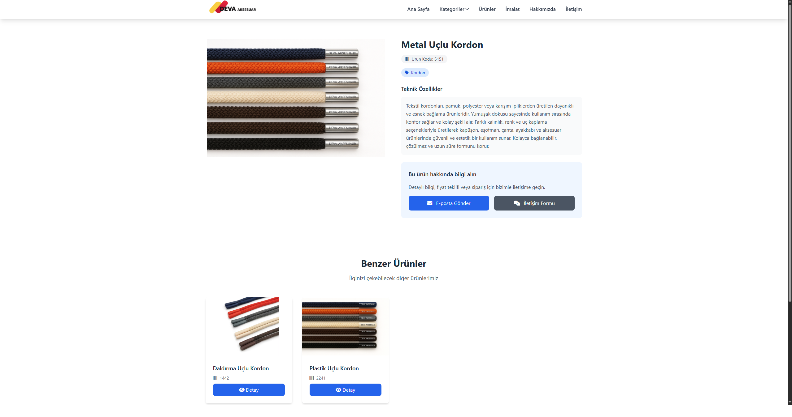Open the İletişim Formu button

[534, 203]
